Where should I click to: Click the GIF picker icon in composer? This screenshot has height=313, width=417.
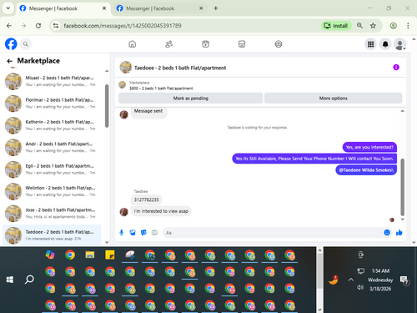click(x=154, y=233)
